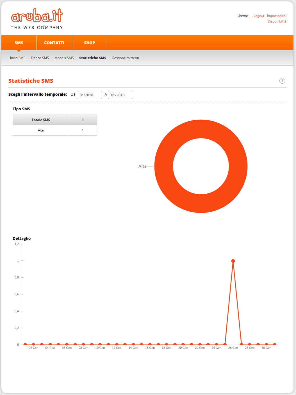Click the 0,6 y-axis label
Viewport: 296px width, 395px height.
(17, 294)
